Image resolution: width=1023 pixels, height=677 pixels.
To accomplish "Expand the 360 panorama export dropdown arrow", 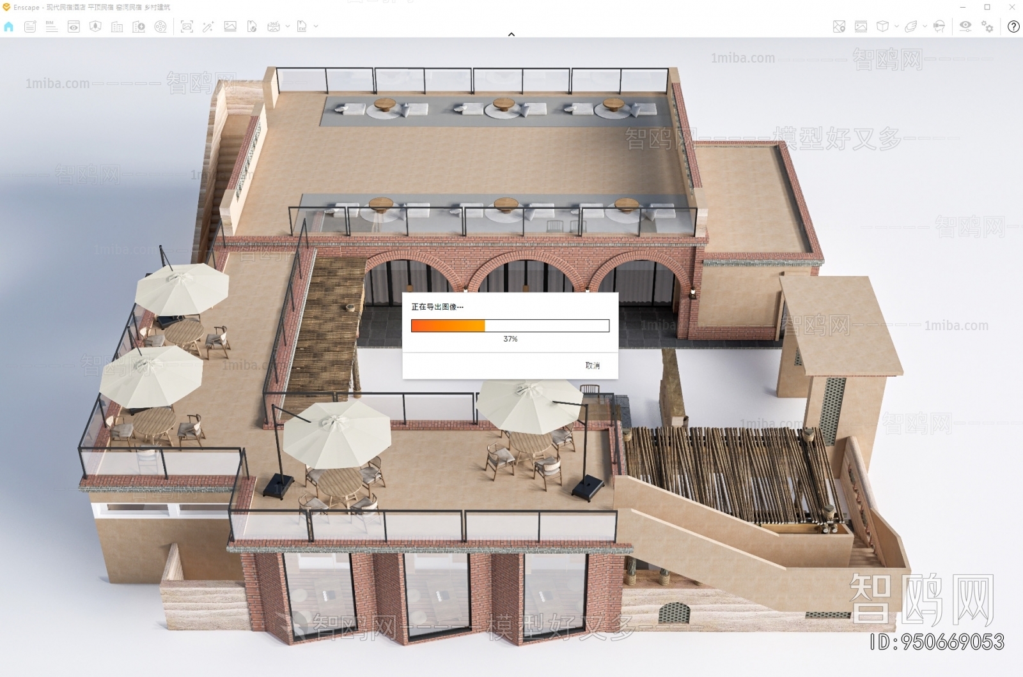I will click(x=288, y=26).
